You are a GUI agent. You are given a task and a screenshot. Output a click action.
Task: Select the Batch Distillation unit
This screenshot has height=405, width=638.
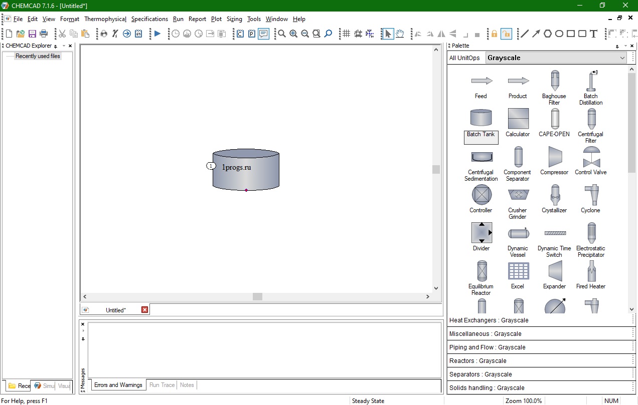coord(591,88)
